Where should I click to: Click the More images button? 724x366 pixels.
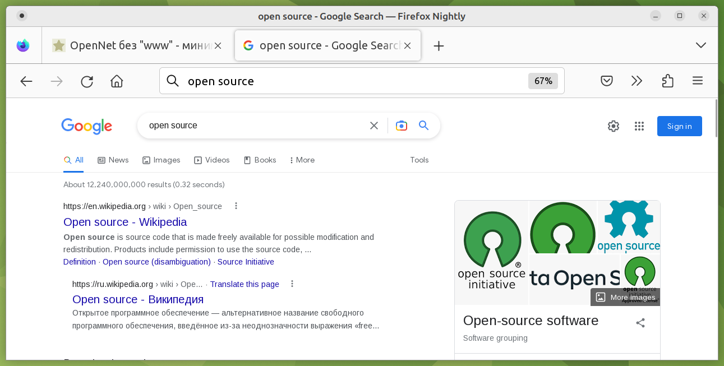pyautogui.click(x=625, y=297)
